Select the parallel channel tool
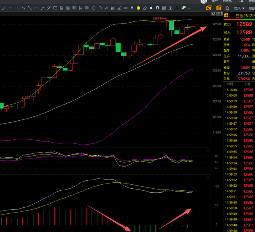255x232 pixels. point(49,8)
